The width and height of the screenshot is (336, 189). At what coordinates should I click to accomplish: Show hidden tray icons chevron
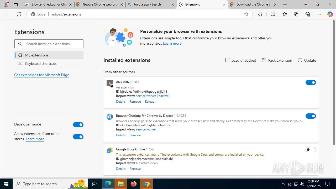(x=283, y=184)
